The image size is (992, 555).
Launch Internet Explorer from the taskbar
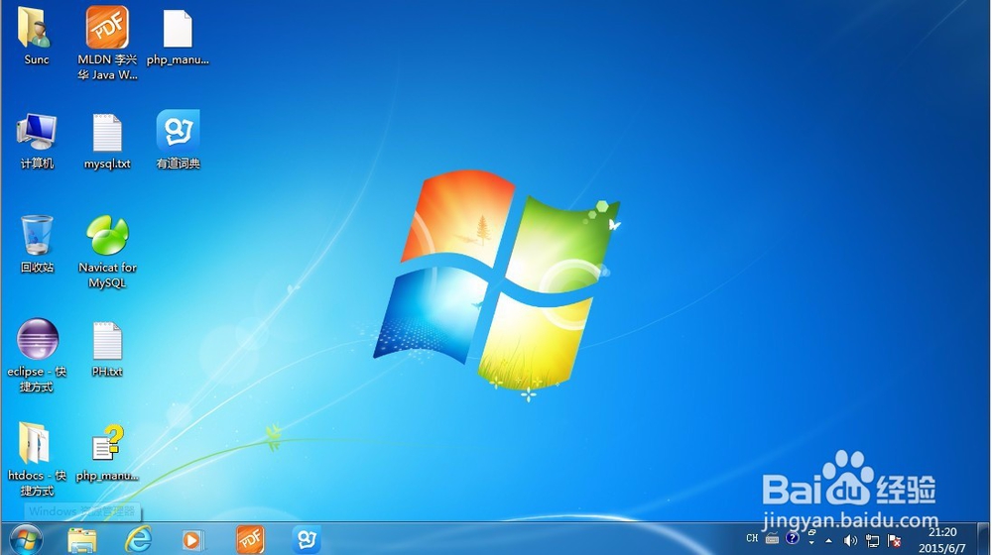(x=138, y=539)
